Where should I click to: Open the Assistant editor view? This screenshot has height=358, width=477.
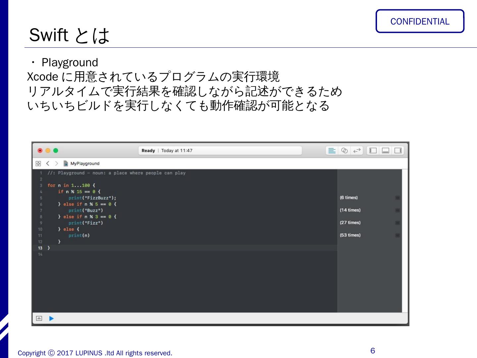click(344, 151)
